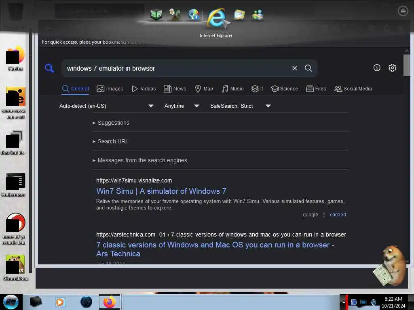
Task: Switch to the Map search tab
Action: (204, 88)
